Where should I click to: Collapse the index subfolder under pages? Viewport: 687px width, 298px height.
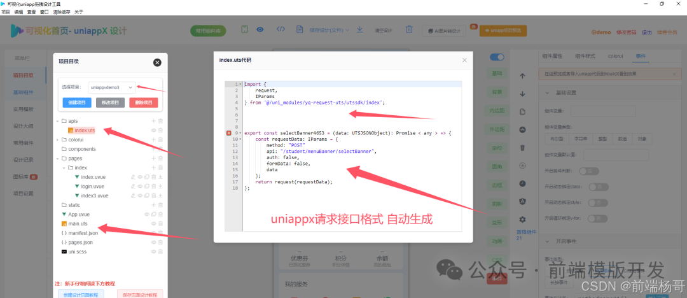coord(64,167)
